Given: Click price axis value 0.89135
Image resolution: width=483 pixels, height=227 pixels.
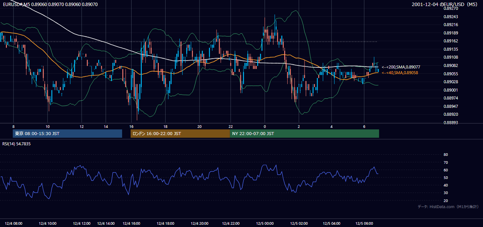Looking at the screenshot, I should [x=451, y=49].
